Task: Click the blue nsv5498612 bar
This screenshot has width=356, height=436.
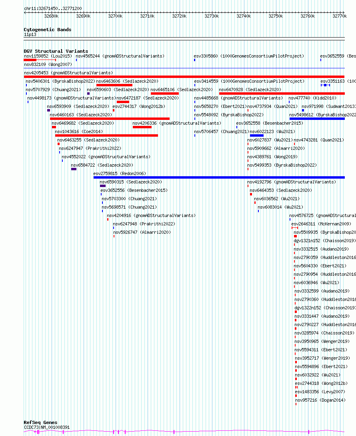Action: pyautogui.click(x=317, y=118)
